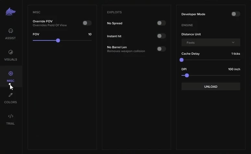251x154 pixels.
Task: Select the Trial code brackets icon
Action: coord(10,116)
